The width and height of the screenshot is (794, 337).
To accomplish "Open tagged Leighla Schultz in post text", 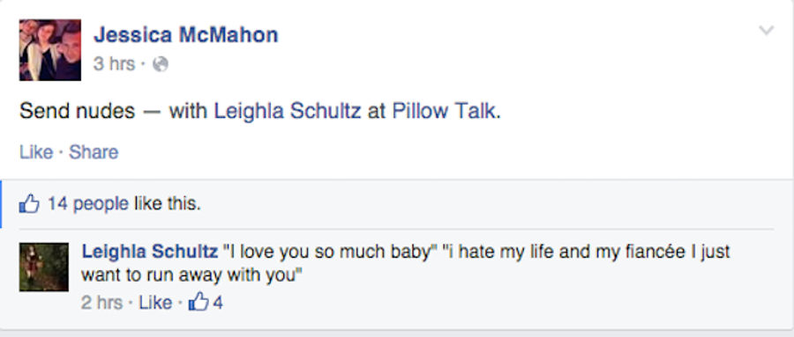I will [288, 111].
